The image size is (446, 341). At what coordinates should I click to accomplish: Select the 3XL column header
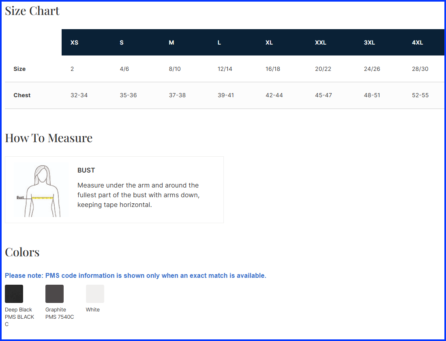coord(369,43)
